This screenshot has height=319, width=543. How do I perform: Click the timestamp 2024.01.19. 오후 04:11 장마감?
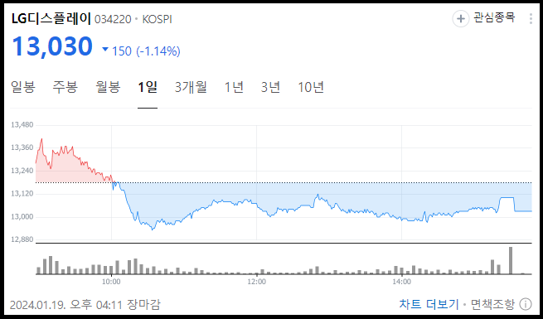pyautogui.click(x=85, y=305)
